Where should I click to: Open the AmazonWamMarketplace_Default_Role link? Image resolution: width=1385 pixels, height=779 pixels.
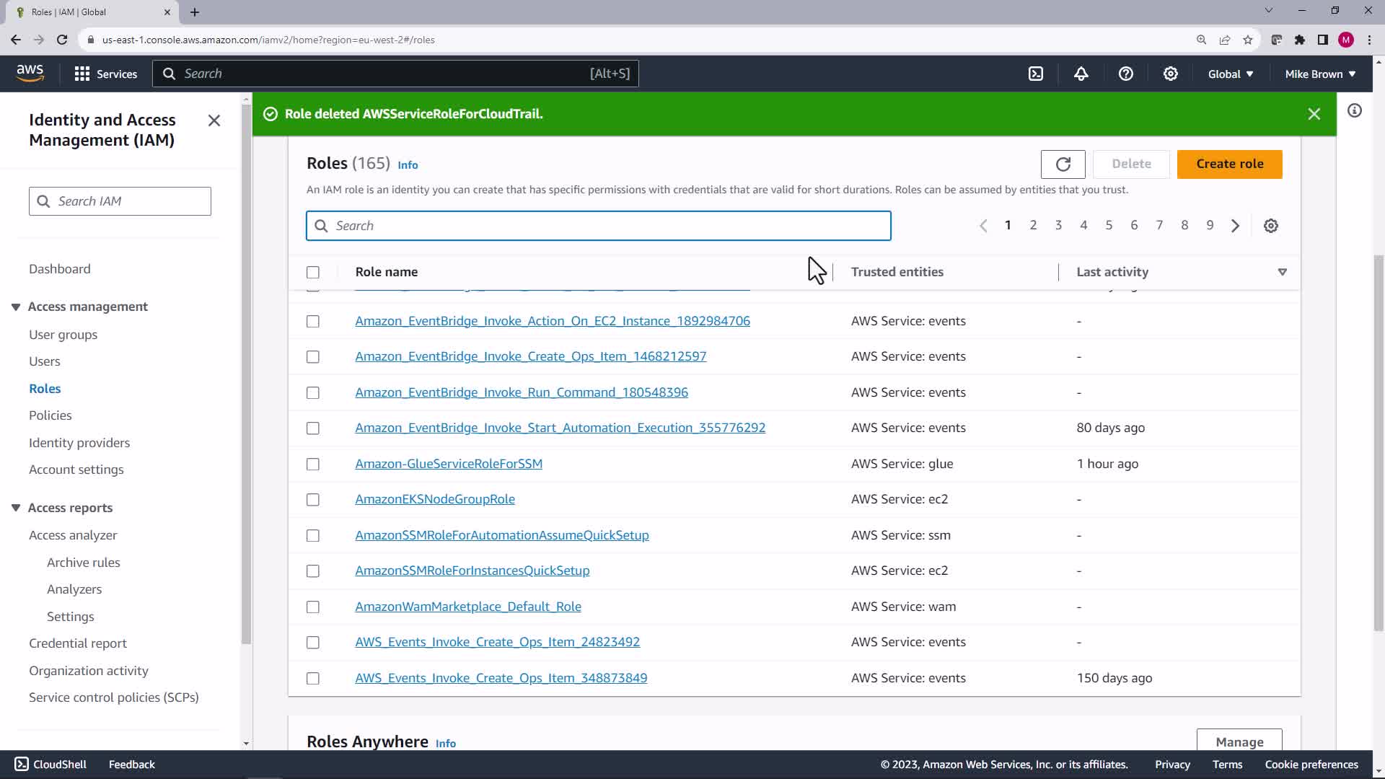[x=467, y=607]
